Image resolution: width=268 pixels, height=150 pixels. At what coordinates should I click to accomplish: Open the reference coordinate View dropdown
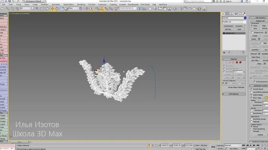coord(74,8)
